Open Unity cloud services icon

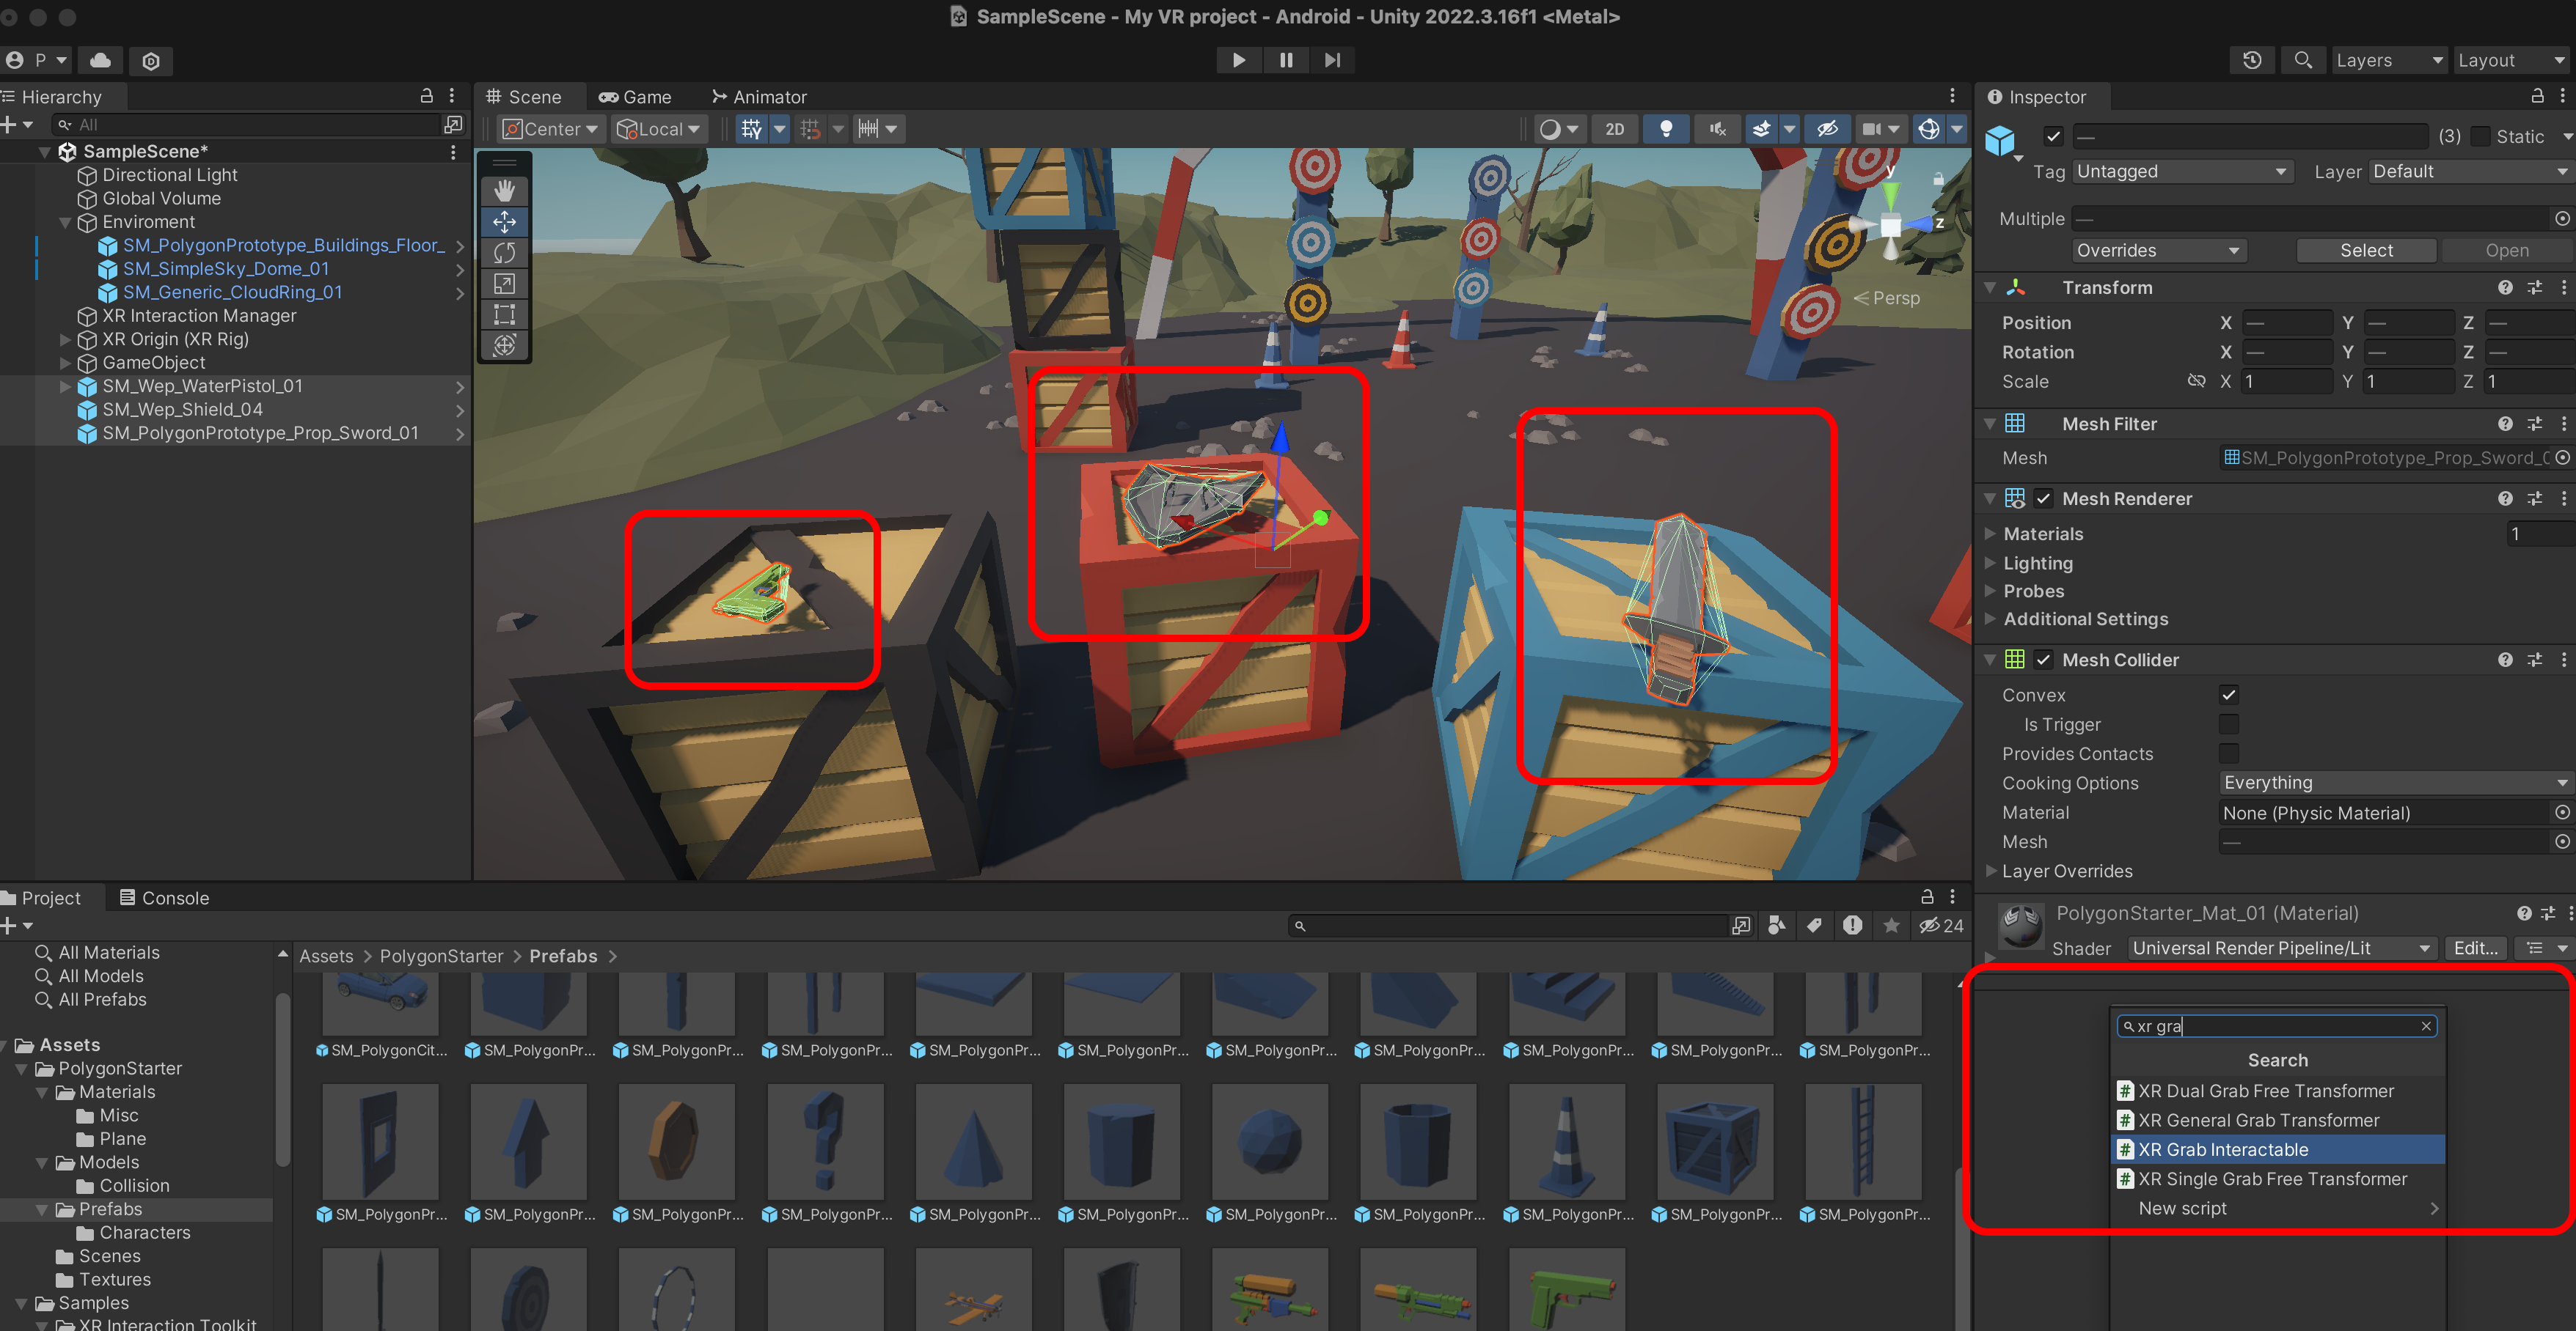(x=100, y=60)
